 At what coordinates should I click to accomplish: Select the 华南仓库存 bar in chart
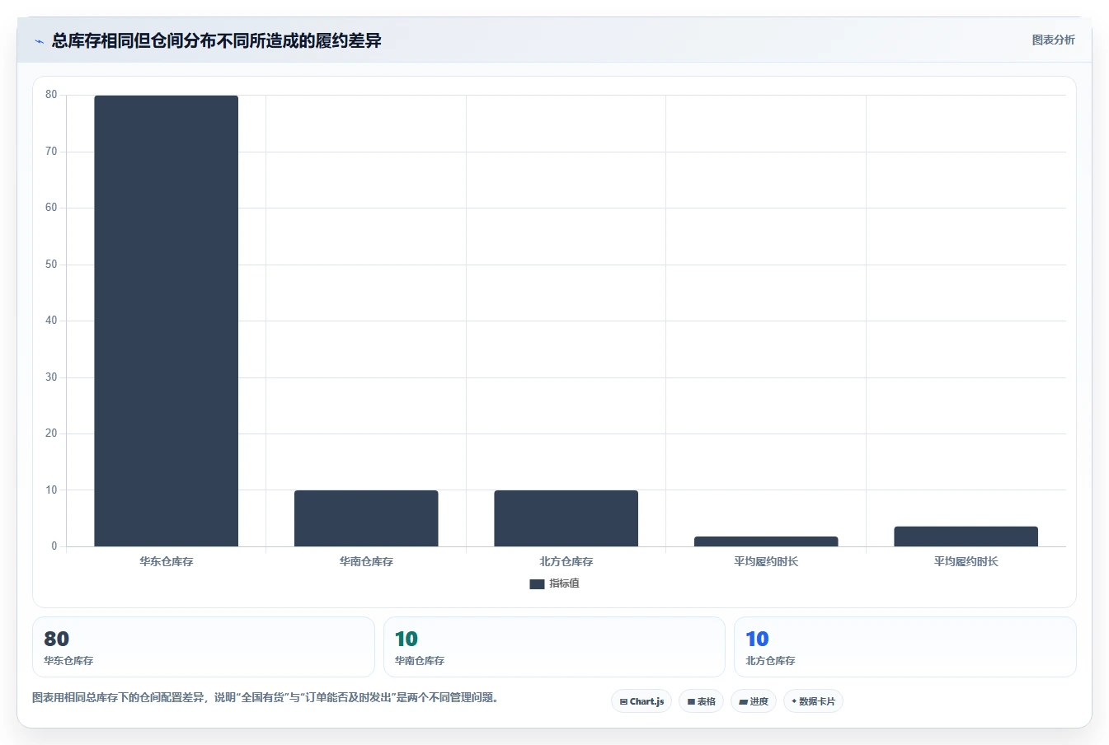pyautogui.click(x=366, y=518)
